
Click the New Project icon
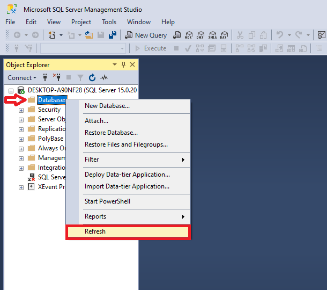51,35
